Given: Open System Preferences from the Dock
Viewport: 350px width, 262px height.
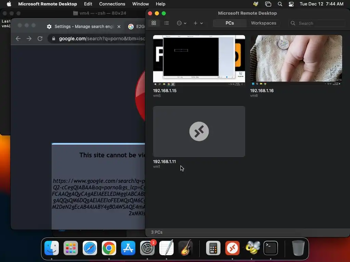Looking at the screenshot, I should pos(147,248).
